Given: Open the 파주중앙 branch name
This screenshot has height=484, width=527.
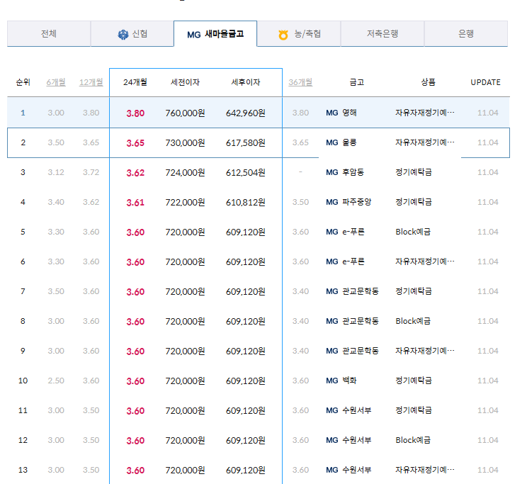Looking at the screenshot, I should [x=357, y=202].
